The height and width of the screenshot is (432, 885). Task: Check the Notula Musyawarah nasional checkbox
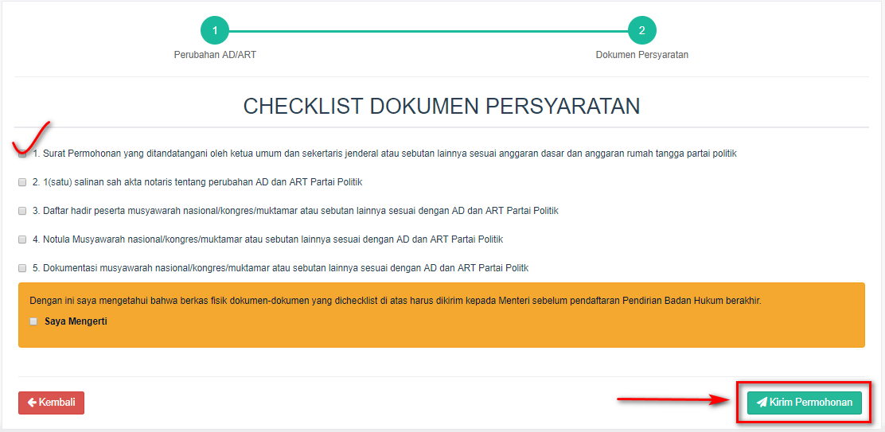click(x=22, y=239)
